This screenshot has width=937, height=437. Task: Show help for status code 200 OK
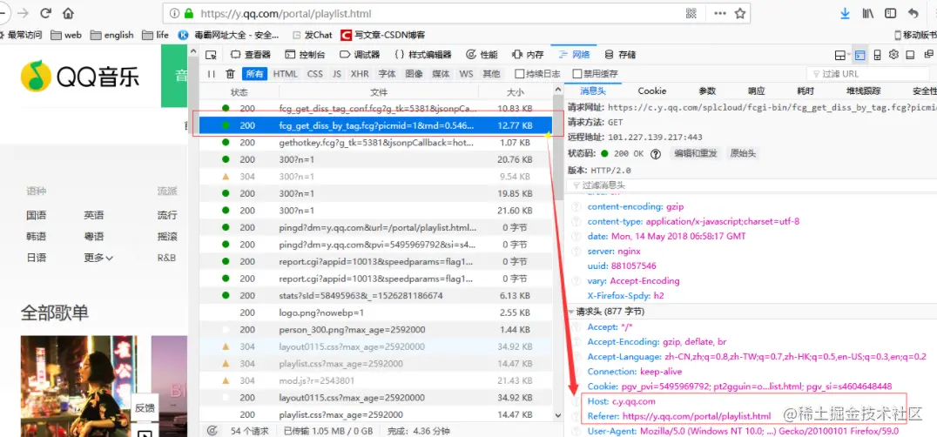click(656, 153)
